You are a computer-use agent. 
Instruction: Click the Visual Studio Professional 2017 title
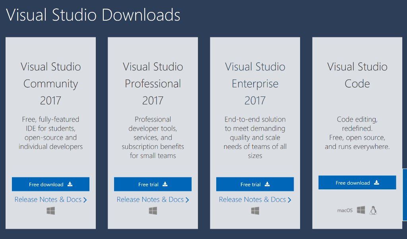(x=153, y=83)
